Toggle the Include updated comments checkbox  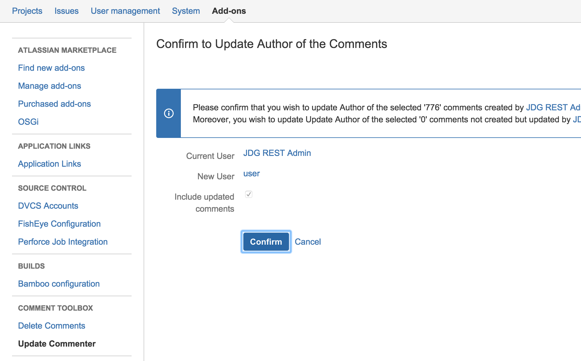(x=249, y=194)
